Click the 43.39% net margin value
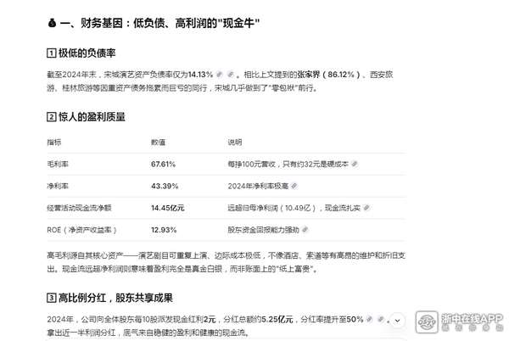This screenshot has width=509, height=341. (164, 185)
